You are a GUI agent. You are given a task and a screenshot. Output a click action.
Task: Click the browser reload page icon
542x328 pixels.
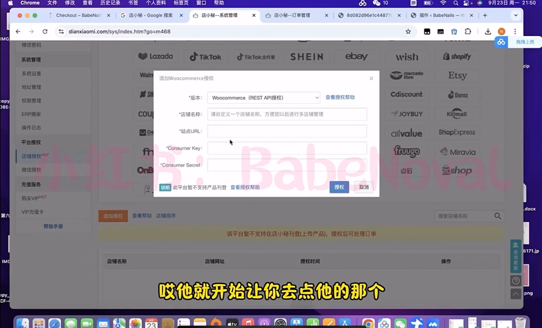[45, 32]
